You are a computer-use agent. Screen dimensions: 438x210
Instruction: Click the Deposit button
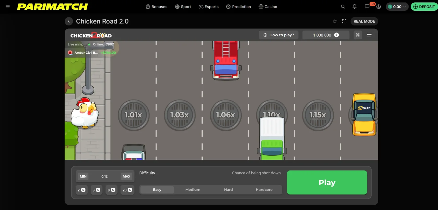click(x=424, y=7)
